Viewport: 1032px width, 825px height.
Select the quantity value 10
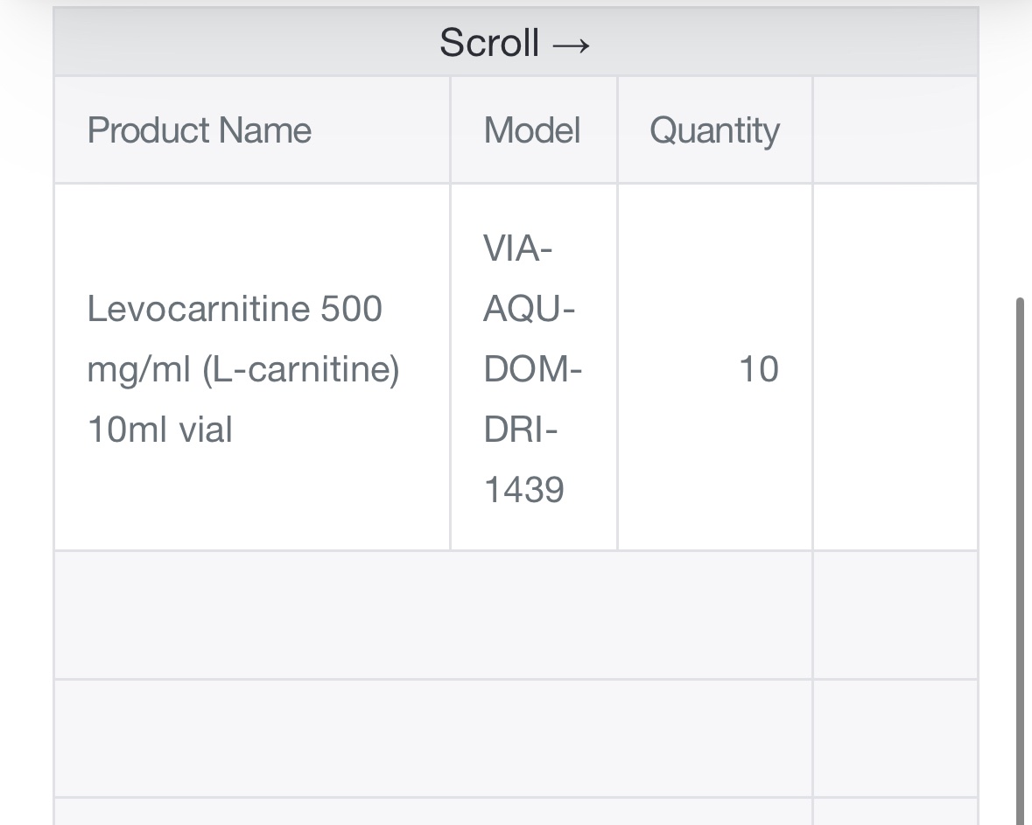click(759, 369)
